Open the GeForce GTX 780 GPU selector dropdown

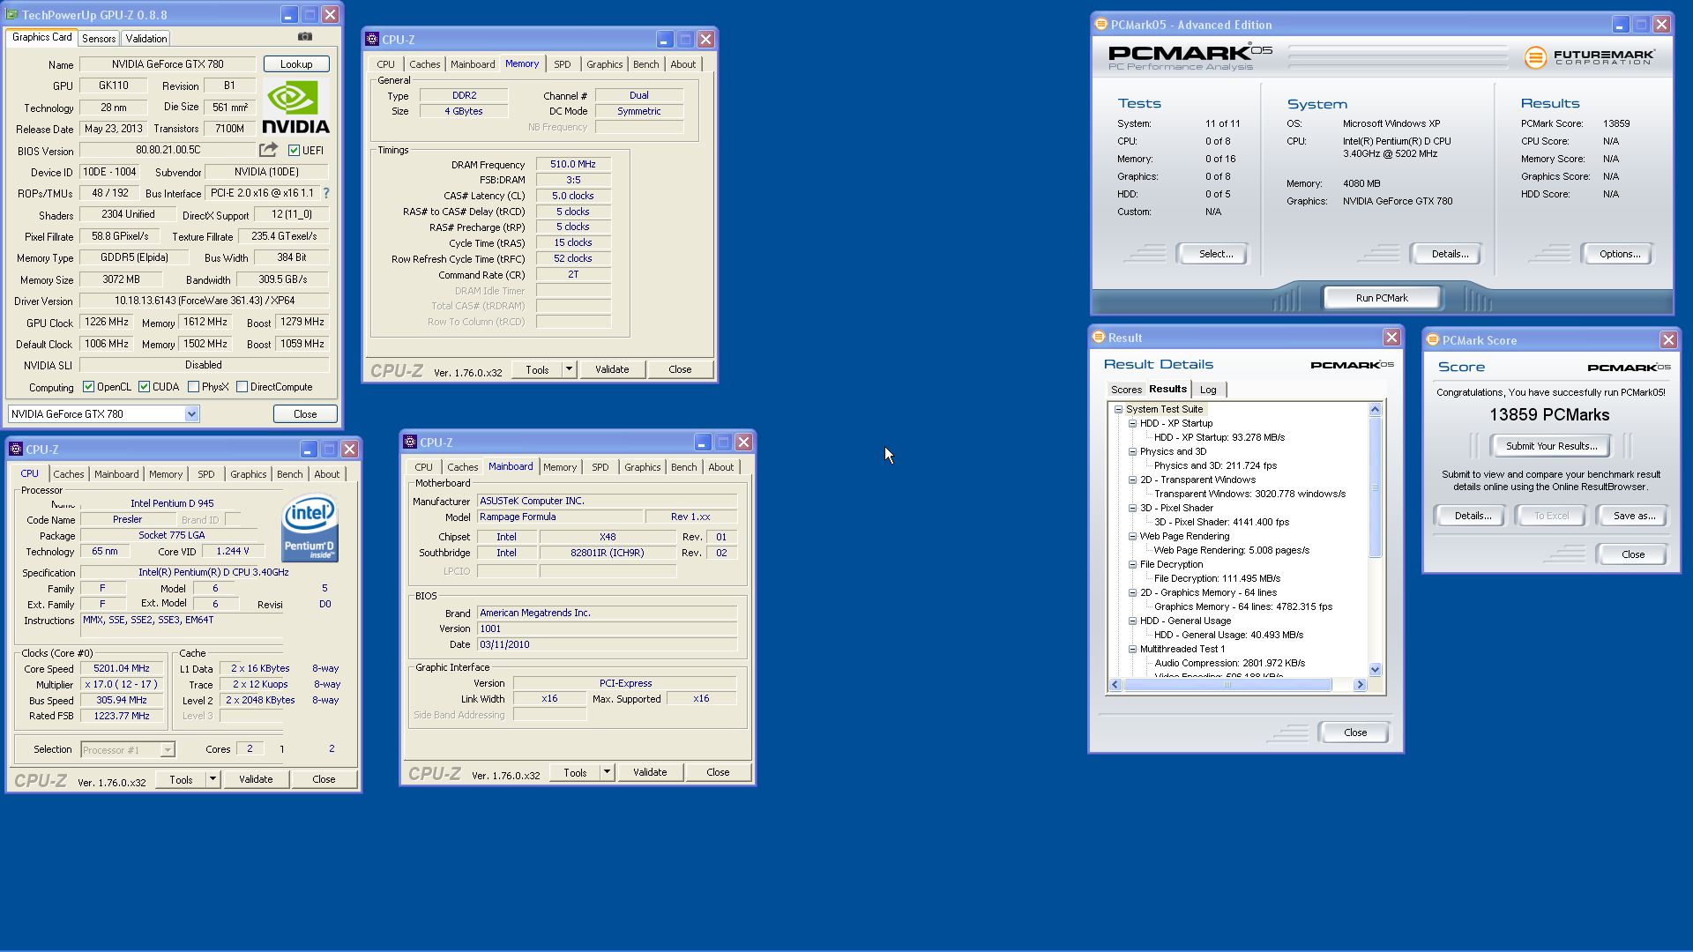click(x=191, y=414)
